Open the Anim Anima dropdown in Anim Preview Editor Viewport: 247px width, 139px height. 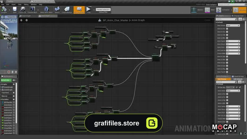233,91
